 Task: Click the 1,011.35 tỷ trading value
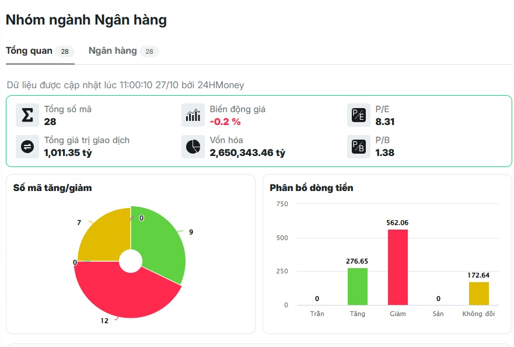coord(68,153)
